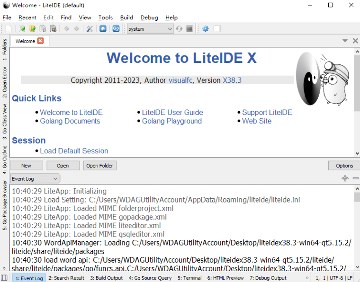Viewport: 360px width, 282px height.
Task: Click the New file toolbar icon
Action: click(9, 29)
